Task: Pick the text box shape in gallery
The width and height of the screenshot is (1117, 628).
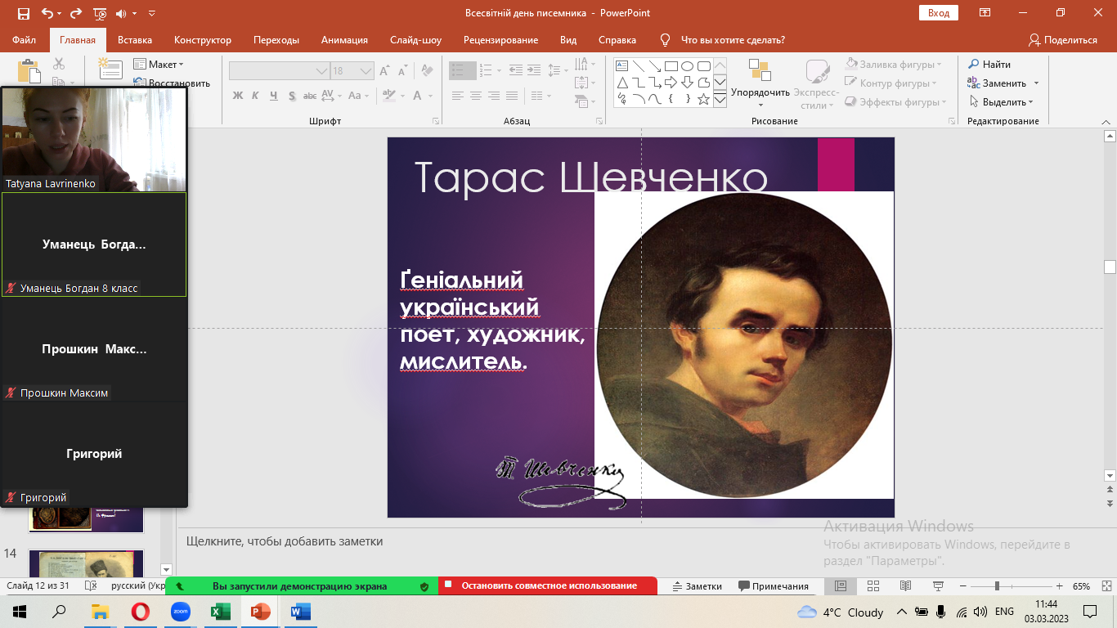Action: click(x=621, y=66)
